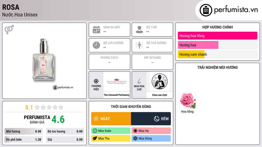Click the perfumer illustration icon
This screenshot has width=262, height=147.
tap(160, 81)
